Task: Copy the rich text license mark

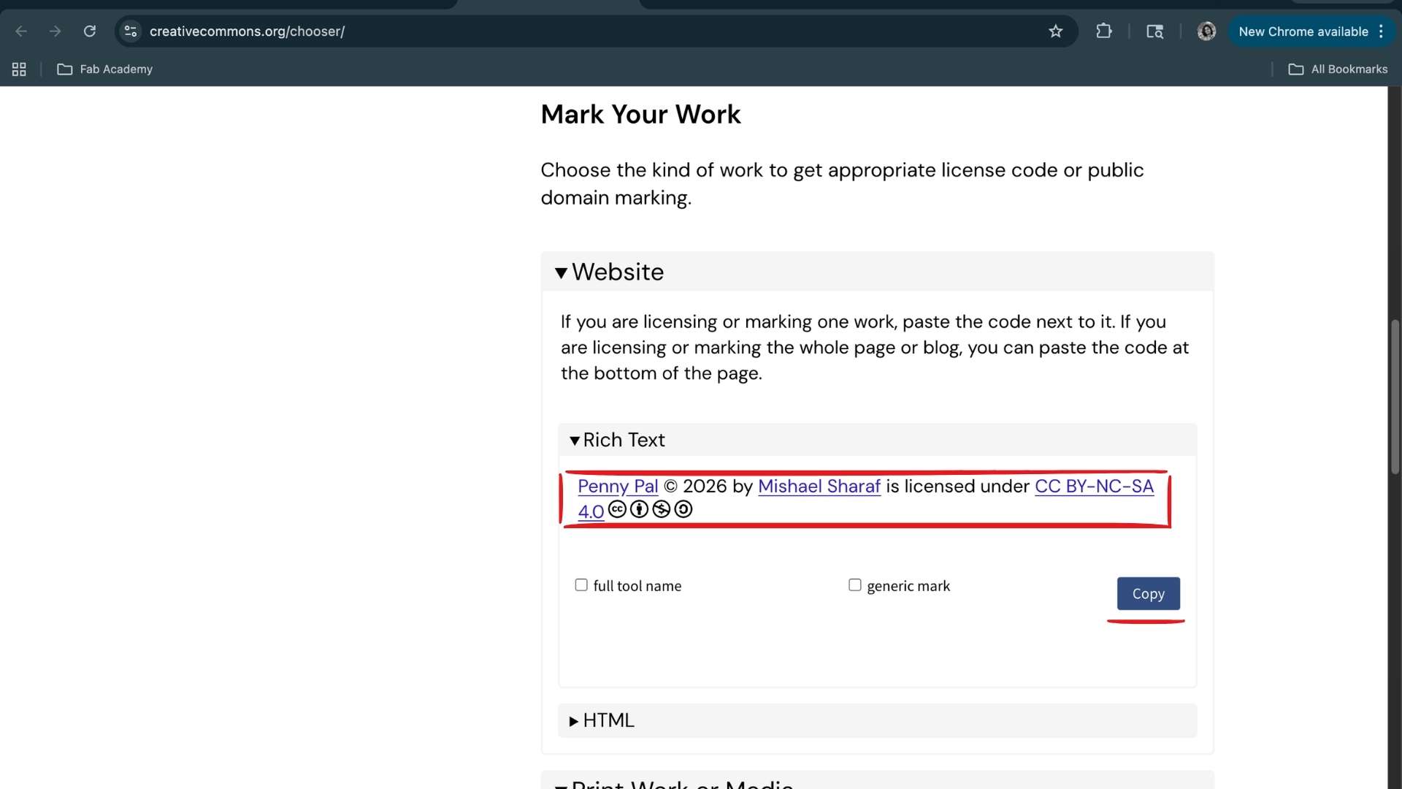Action: tap(1149, 594)
